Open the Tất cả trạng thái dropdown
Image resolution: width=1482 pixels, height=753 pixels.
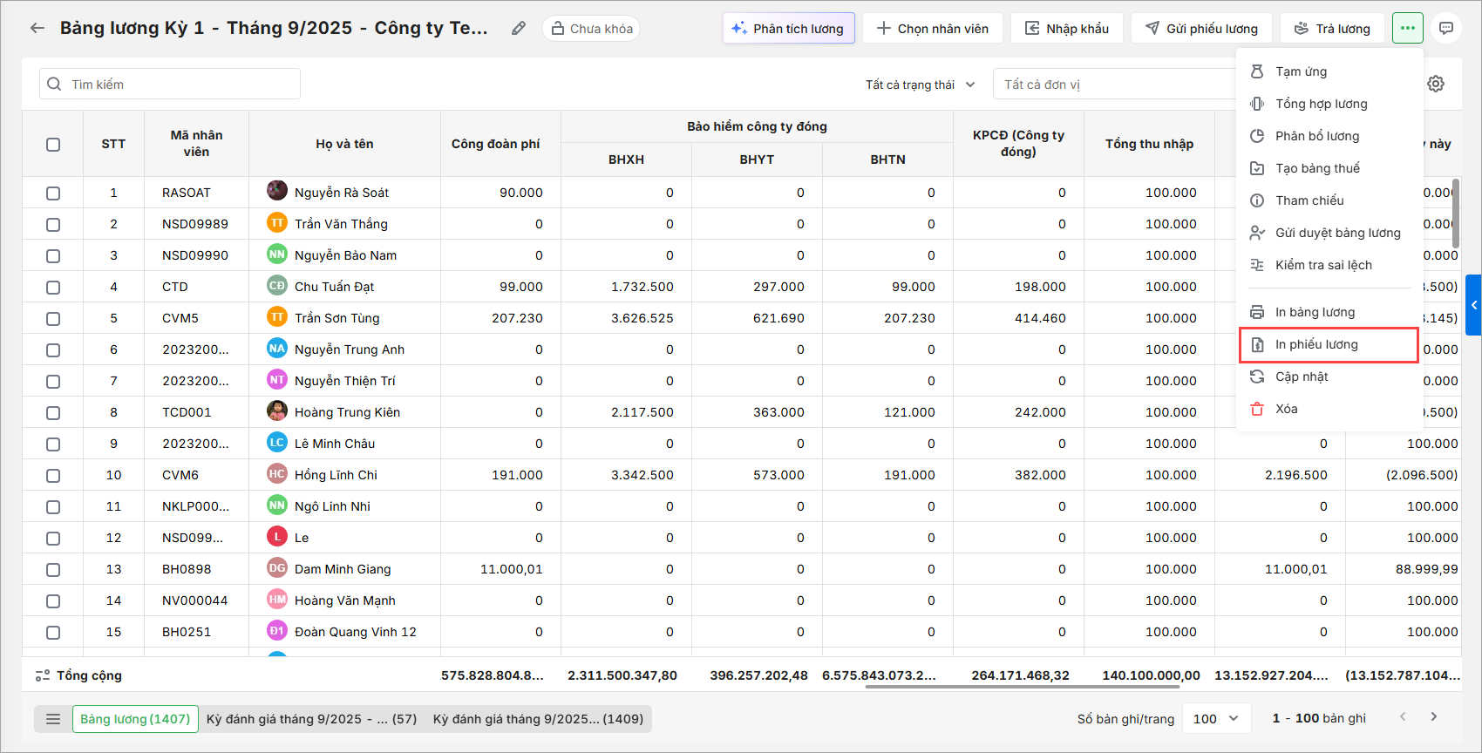point(920,85)
